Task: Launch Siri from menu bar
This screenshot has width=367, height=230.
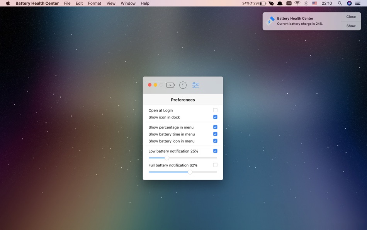Action: 349,3
